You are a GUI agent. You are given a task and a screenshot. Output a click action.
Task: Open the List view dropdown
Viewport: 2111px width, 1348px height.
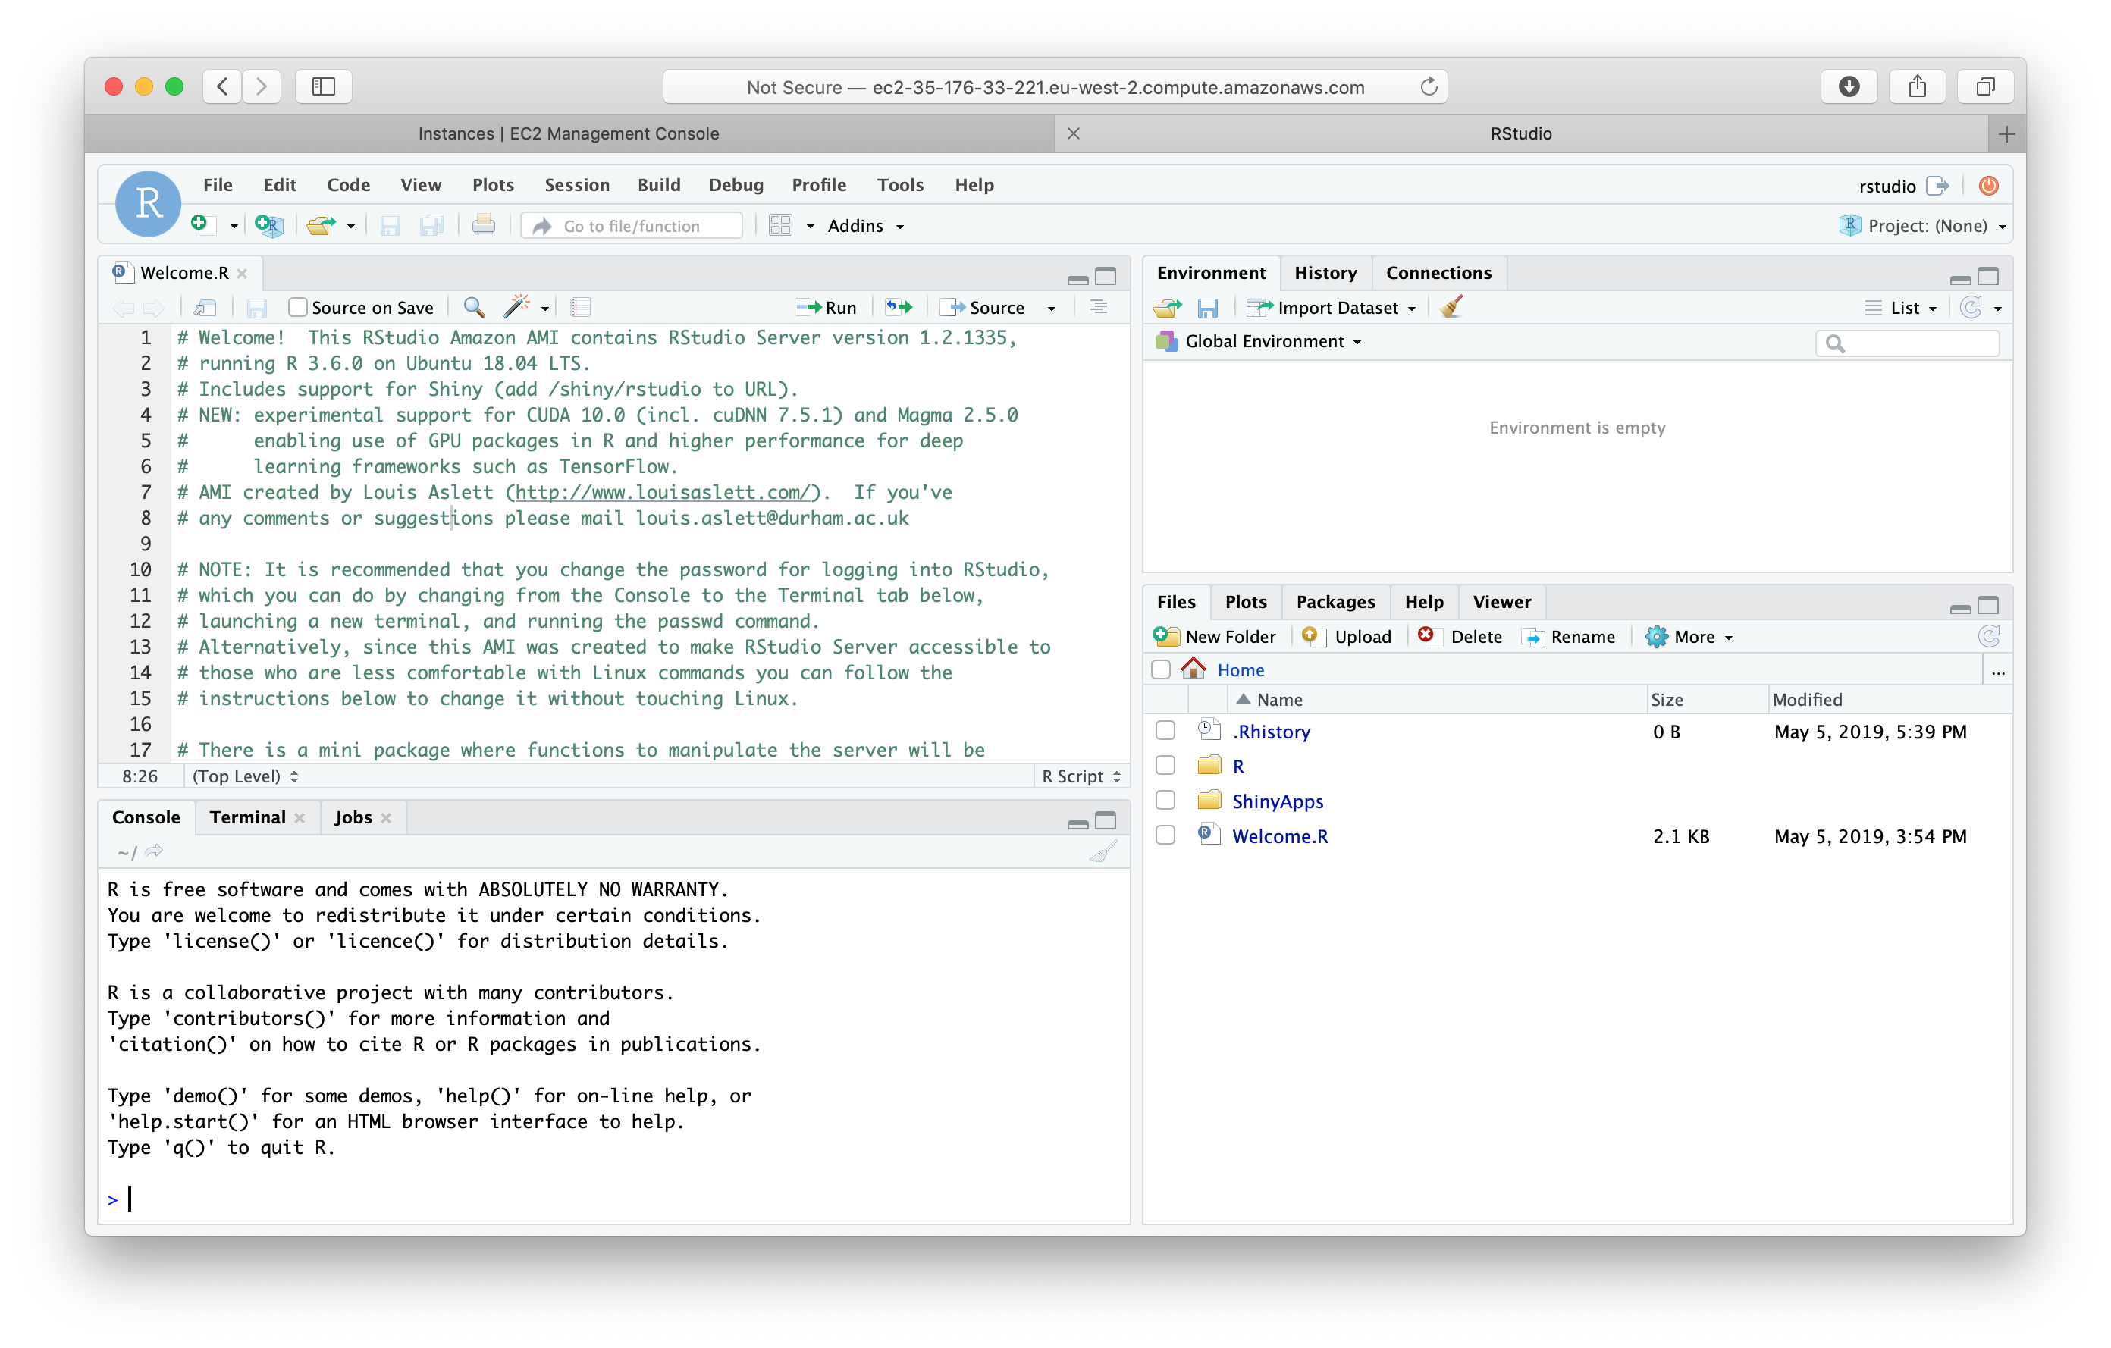pyautogui.click(x=1902, y=308)
